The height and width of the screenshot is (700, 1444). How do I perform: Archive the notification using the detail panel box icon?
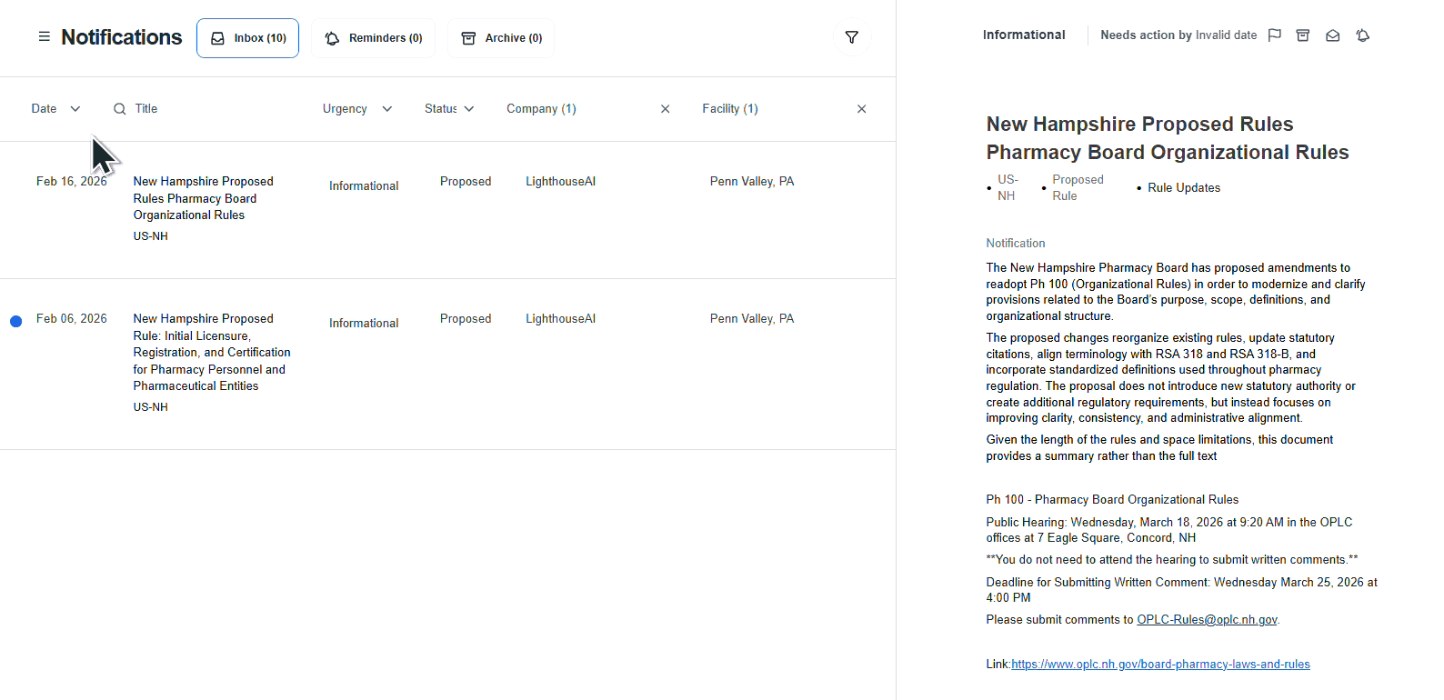tap(1303, 35)
